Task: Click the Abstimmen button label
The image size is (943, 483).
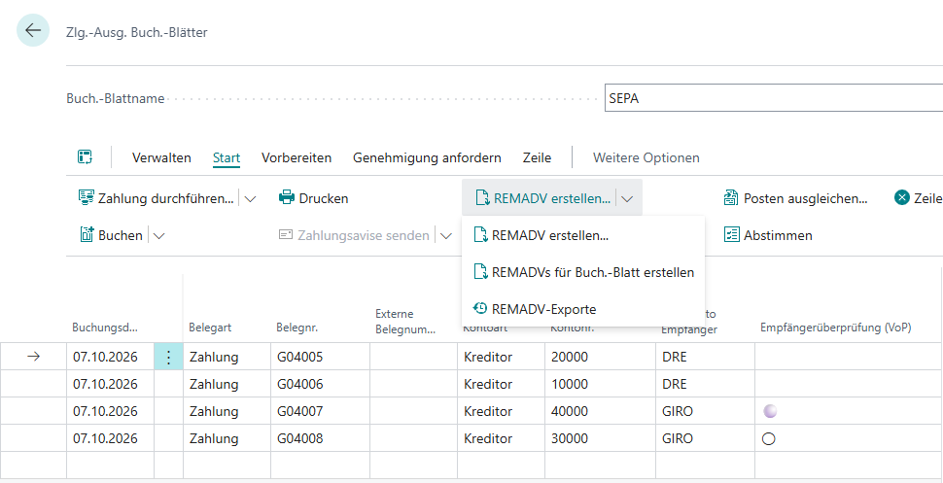Action: point(778,235)
